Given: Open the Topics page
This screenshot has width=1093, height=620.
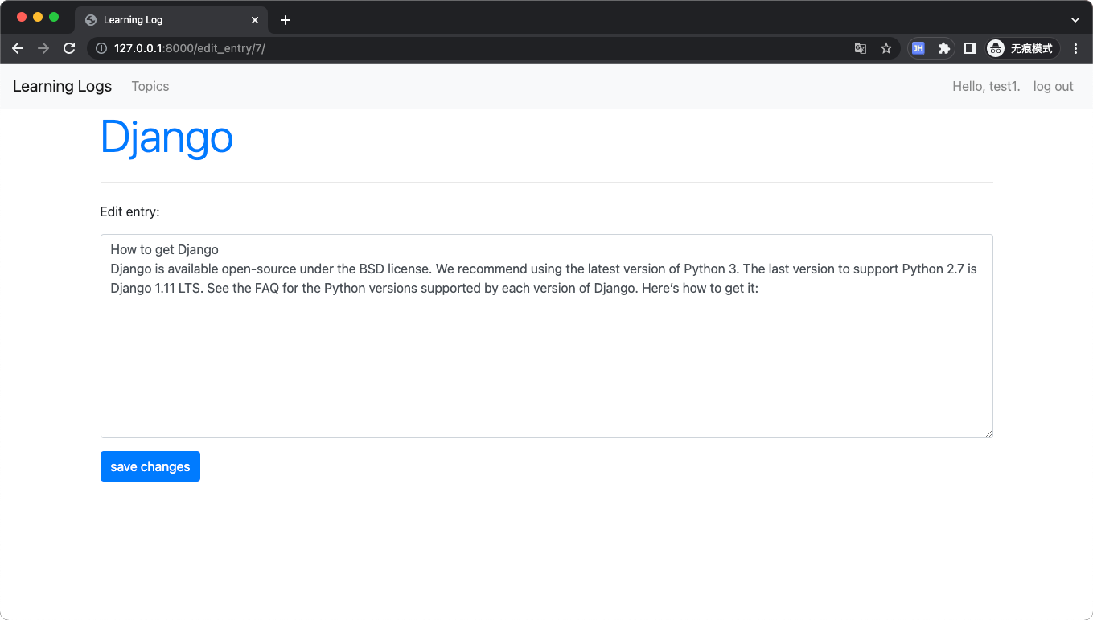Looking at the screenshot, I should 150,86.
